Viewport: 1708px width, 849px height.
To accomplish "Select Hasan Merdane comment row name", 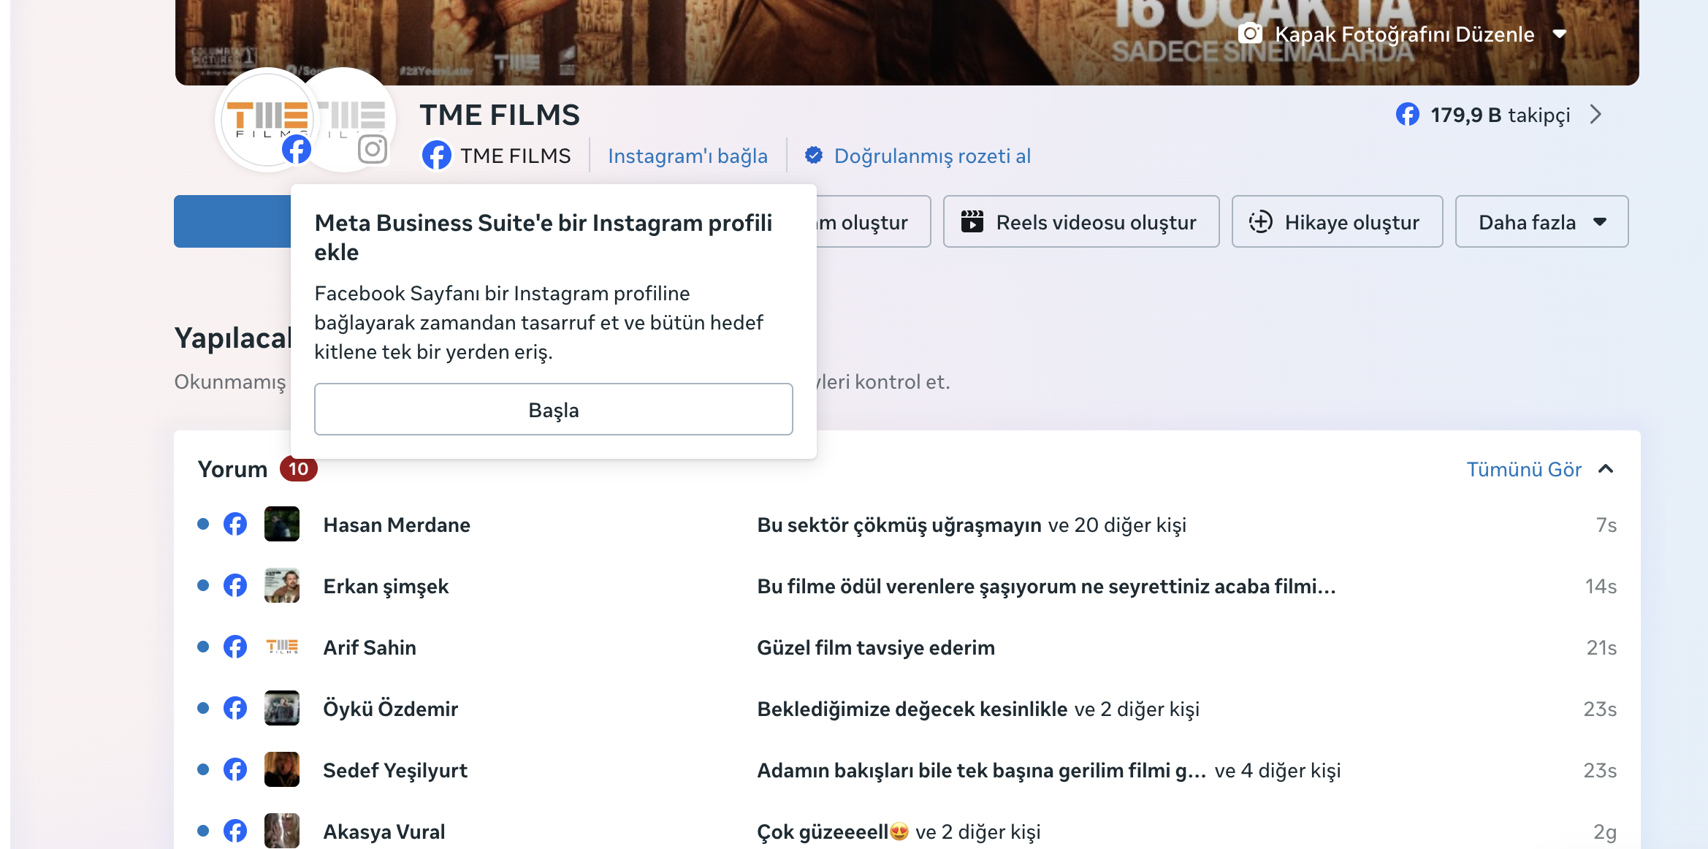I will pyautogui.click(x=397, y=525).
